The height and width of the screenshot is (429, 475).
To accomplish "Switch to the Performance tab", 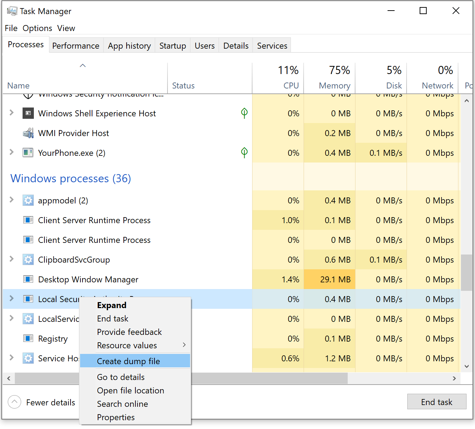I will (x=75, y=45).
